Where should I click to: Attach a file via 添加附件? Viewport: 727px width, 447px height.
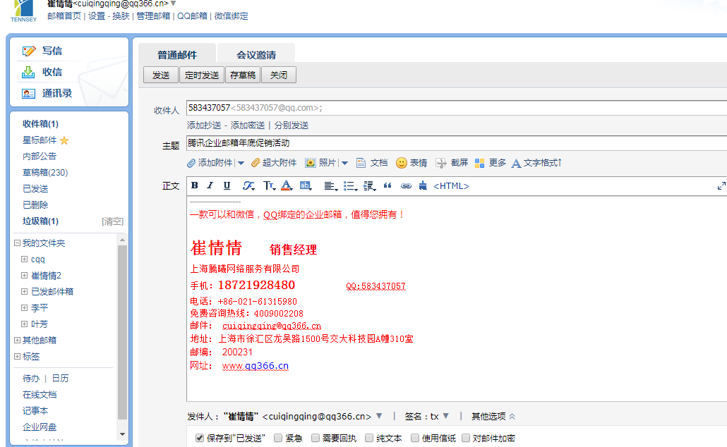point(210,162)
